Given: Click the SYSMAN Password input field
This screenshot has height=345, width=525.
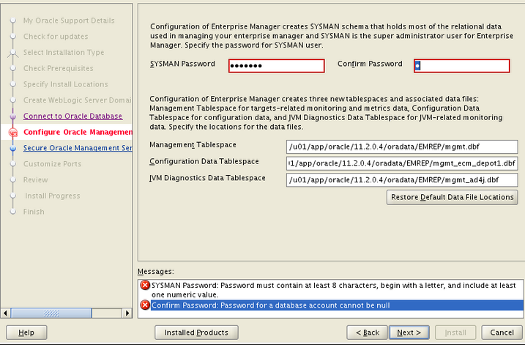Looking at the screenshot, I should click(x=277, y=66).
